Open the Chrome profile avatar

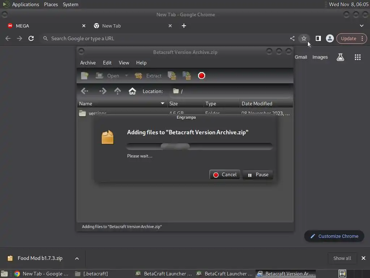coord(330,38)
